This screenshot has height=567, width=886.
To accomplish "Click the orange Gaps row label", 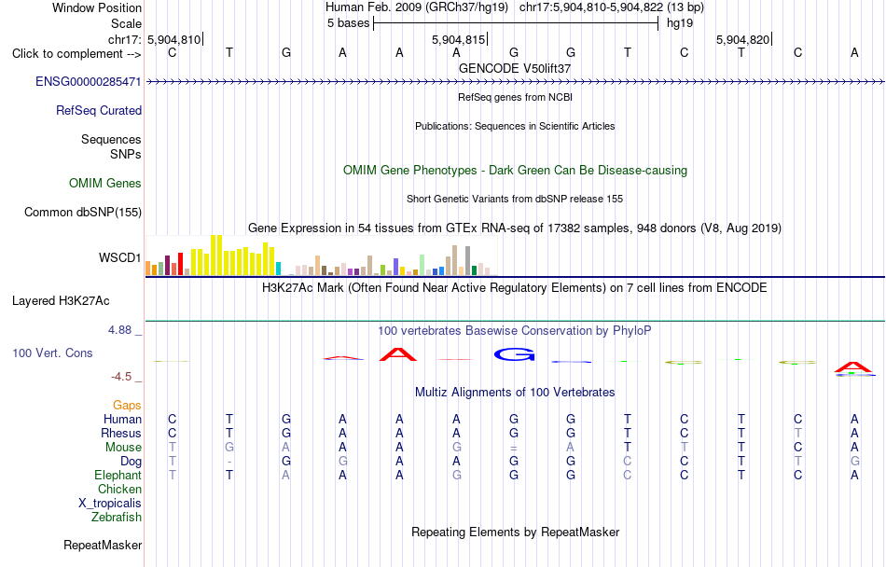I will [127, 406].
